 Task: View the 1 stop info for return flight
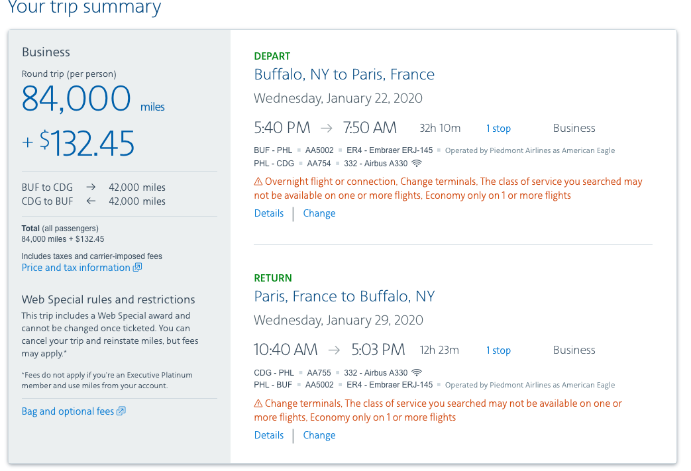point(498,350)
